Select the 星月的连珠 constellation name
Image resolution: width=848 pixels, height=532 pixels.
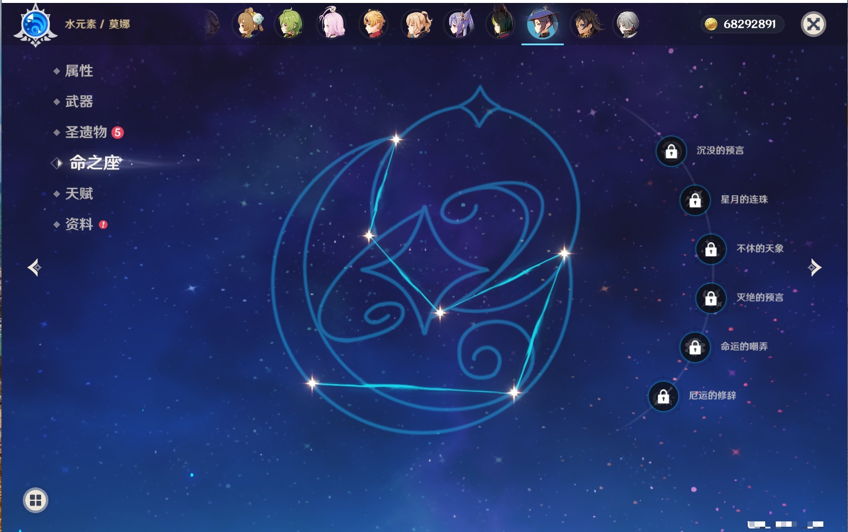(744, 199)
